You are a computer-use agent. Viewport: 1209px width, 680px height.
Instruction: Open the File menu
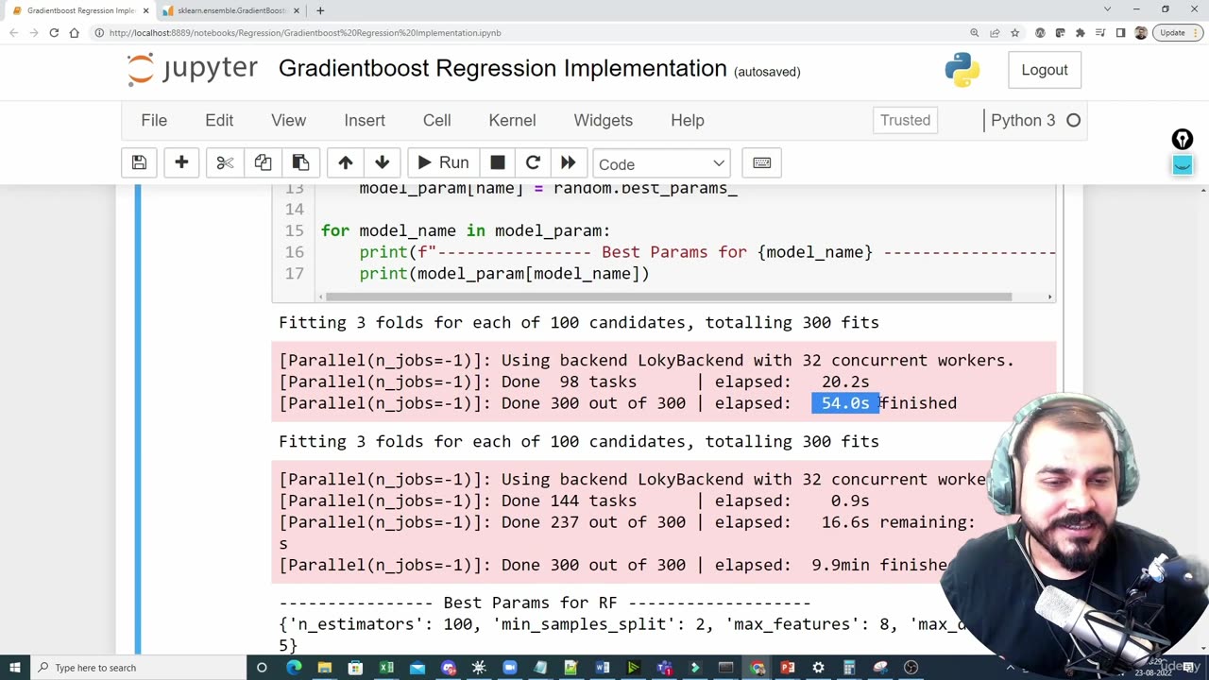coord(154,120)
